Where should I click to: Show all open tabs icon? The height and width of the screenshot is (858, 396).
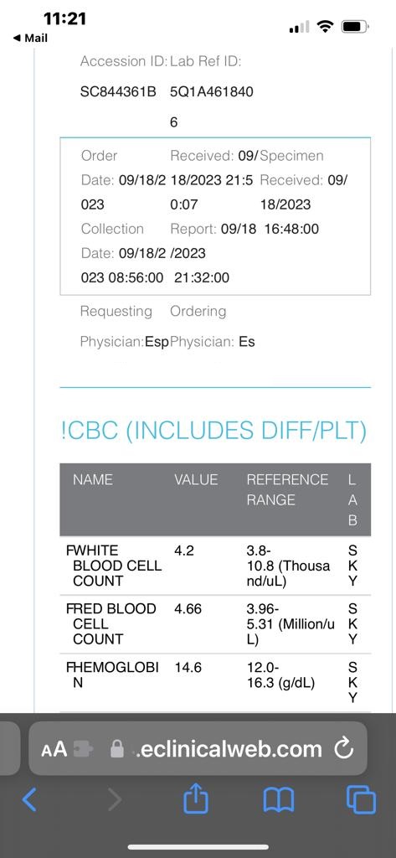coord(362,800)
